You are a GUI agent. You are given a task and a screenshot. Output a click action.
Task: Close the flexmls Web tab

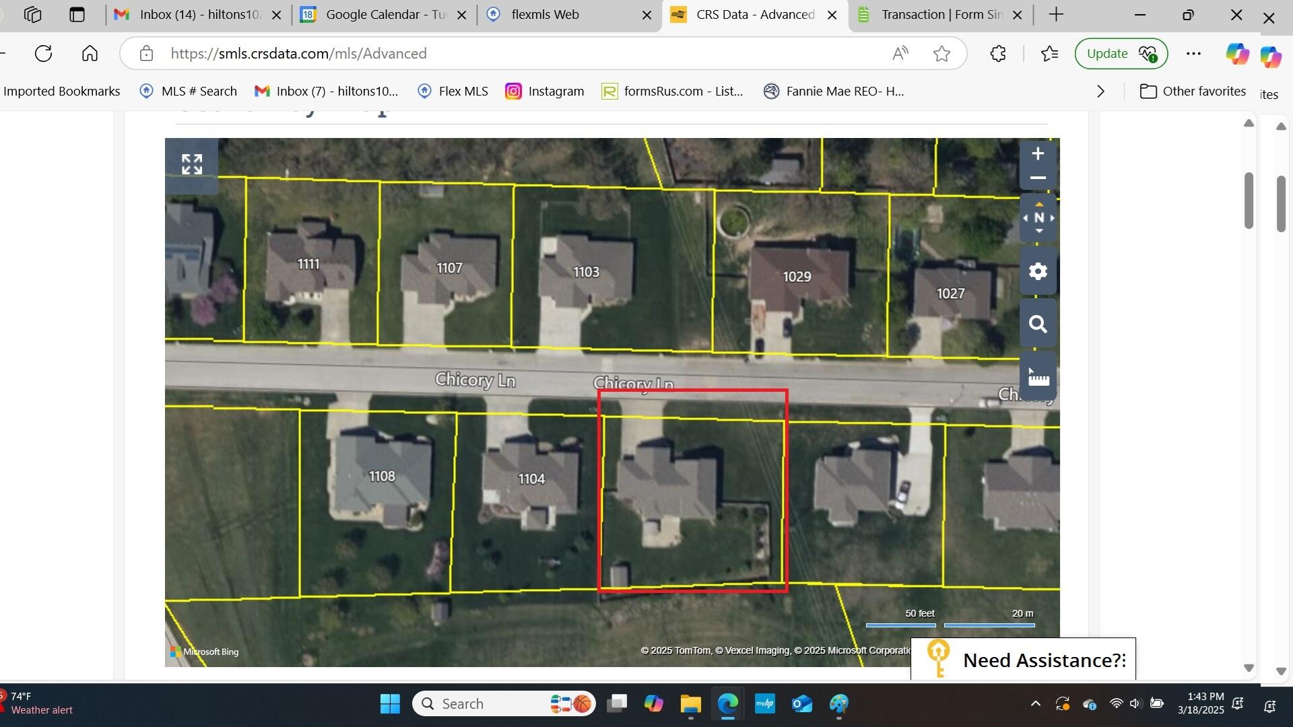point(647,15)
